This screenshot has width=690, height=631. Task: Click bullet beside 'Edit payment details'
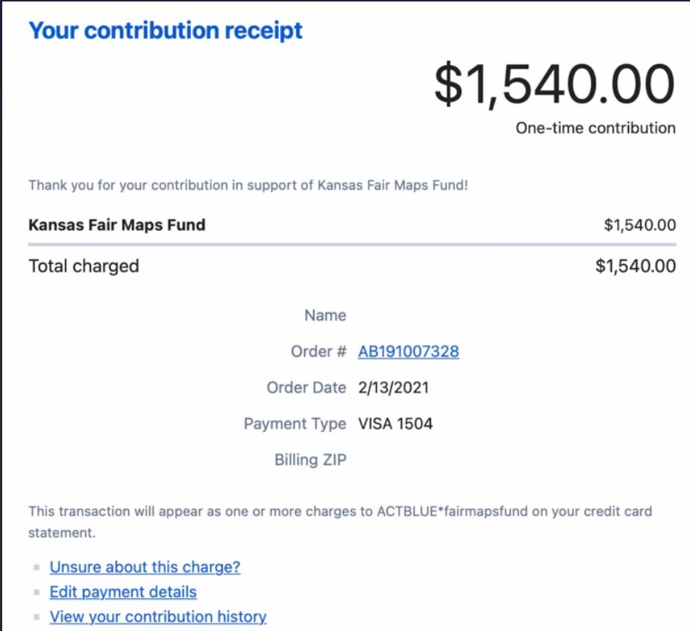pyautogui.click(x=37, y=592)
